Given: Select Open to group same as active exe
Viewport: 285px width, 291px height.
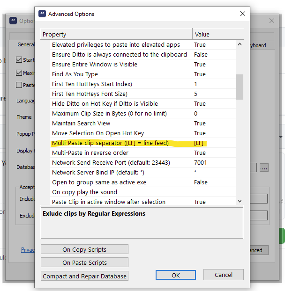Looking at the screenshot, I should [143, 182].
